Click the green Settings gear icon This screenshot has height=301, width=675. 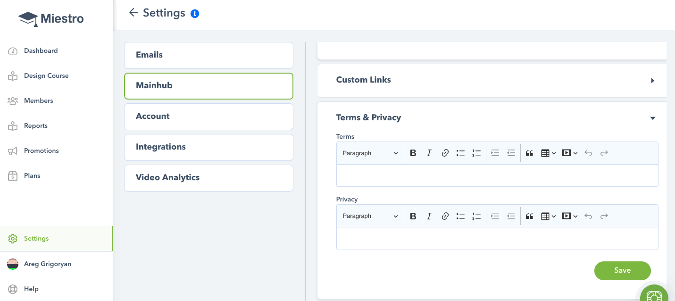coord(13,239)
